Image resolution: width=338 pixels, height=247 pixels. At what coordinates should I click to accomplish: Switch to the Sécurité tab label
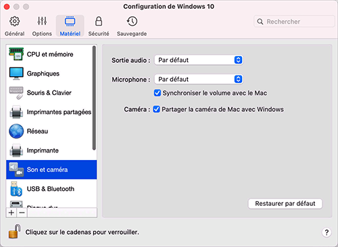99,34
